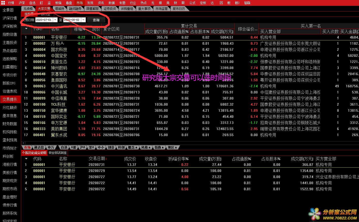Open 热点追踪 in the left sidebar
Viewport: 359px width, 222px height.
10,51
